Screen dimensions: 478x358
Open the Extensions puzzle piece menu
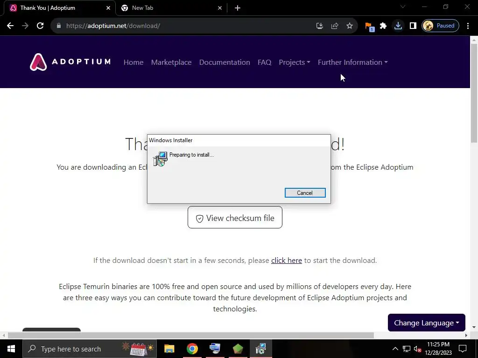pos(383,26)
